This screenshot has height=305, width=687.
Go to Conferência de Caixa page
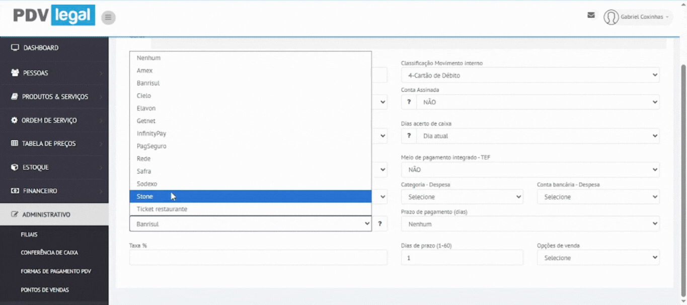(49, 253)
